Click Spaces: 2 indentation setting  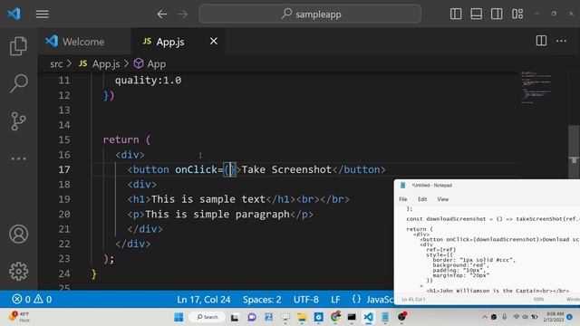click(262, 300)
